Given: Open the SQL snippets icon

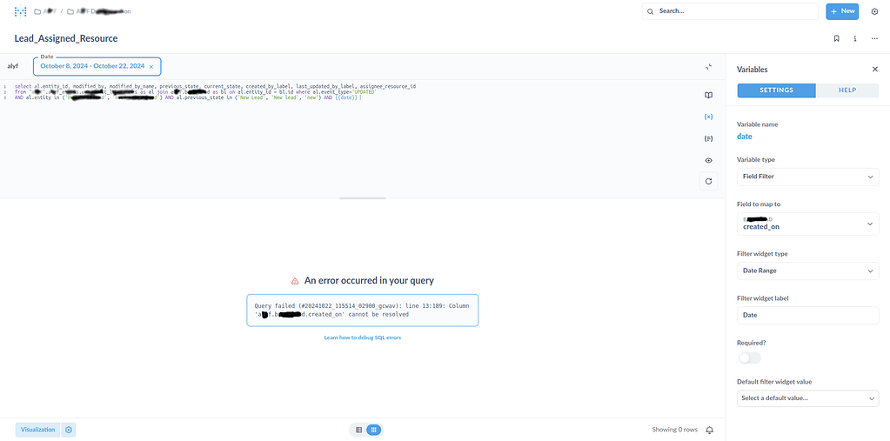Looking at the screenshot, I should 708,138.
